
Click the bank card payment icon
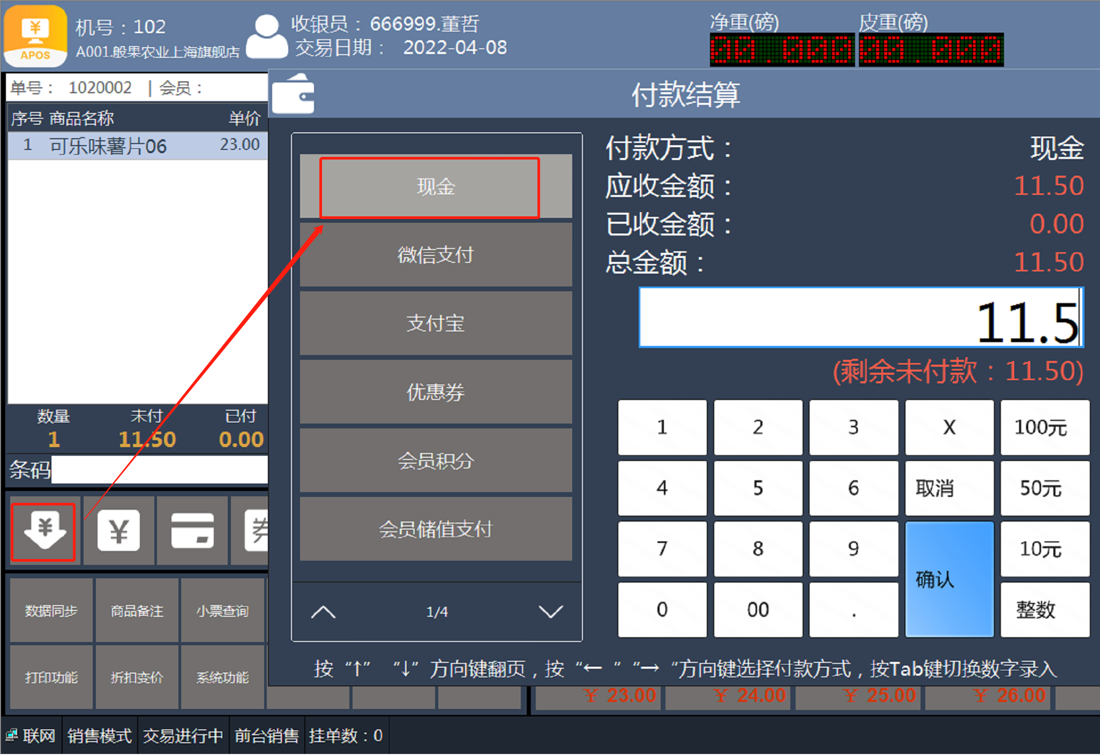click(x=192, y=530)
